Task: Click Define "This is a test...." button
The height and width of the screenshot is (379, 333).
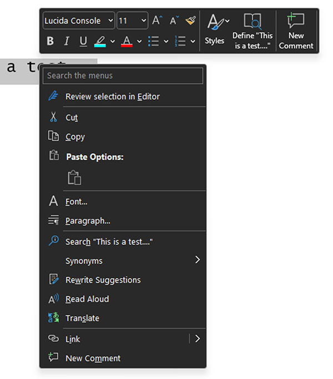Action: click(x=253, y=31)
